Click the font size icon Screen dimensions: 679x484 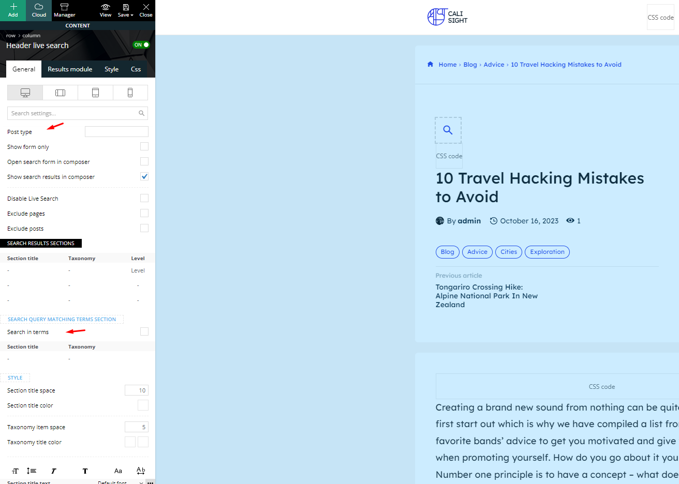coord(15,471)
